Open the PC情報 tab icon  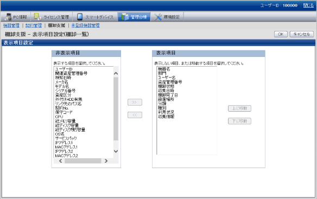pos(8,17)
